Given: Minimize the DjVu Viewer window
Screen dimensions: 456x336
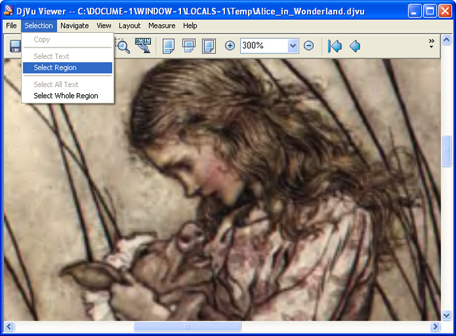Looking at the screenshot, I should (414, 11).
